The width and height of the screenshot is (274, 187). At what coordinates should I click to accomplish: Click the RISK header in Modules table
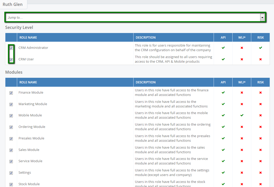click(x=260, y=82)
